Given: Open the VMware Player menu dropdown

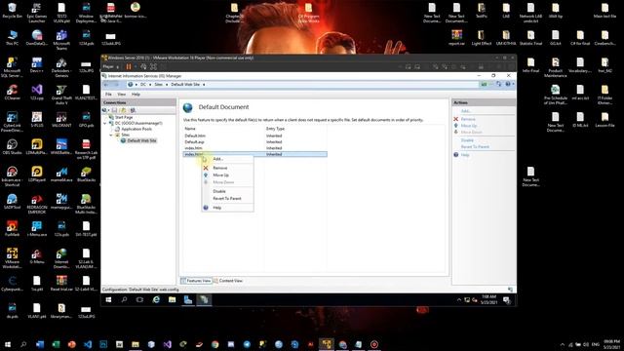Looking at the screenshot, I should (x=110, y=67).
